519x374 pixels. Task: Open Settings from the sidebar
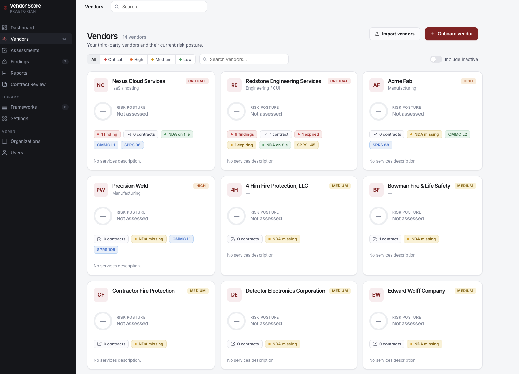pyautogui.click(x=36, y=118)
